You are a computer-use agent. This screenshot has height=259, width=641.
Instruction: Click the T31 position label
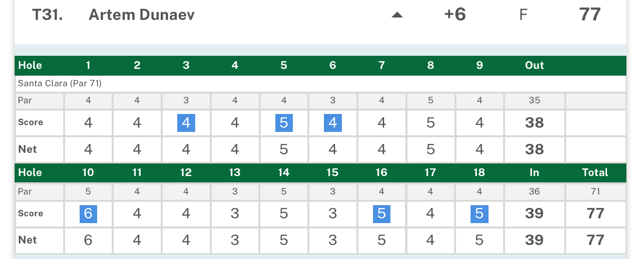[x=47, y=15]
